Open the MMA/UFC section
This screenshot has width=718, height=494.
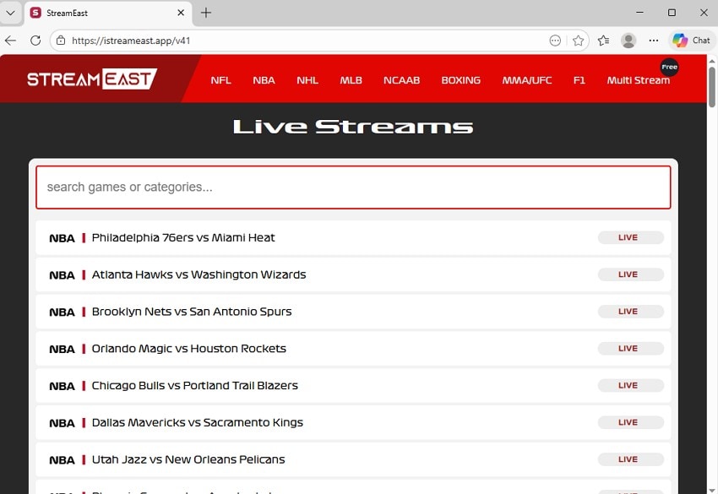pyautogui.click(x=526, y=79)
